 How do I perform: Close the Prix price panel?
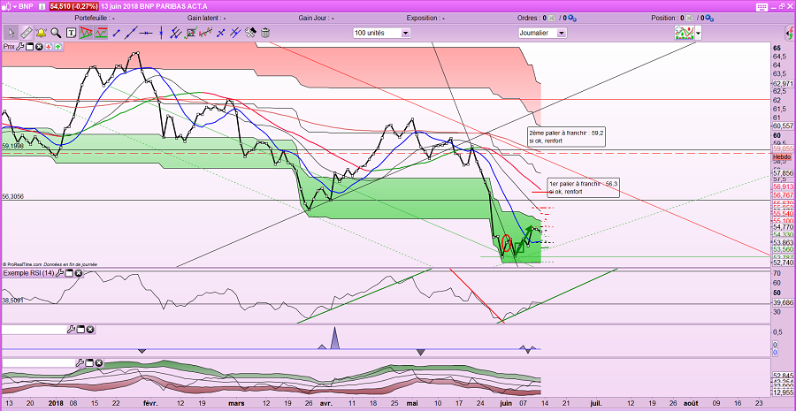click(x=39, y=46)
